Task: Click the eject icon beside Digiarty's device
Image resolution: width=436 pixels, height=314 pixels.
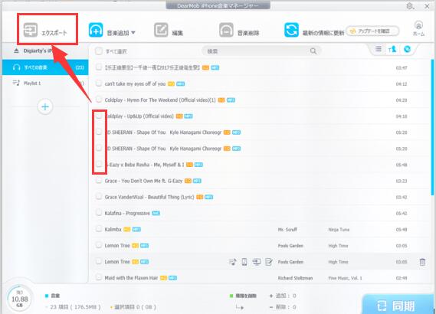Action: 16,51
